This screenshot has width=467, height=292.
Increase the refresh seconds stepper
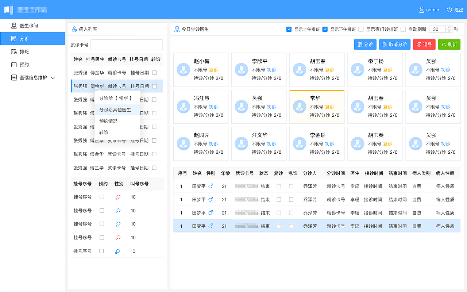click(x=449, y=27)
